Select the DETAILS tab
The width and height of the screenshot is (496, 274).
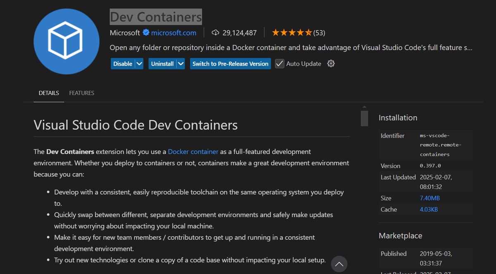pos(48,93)
